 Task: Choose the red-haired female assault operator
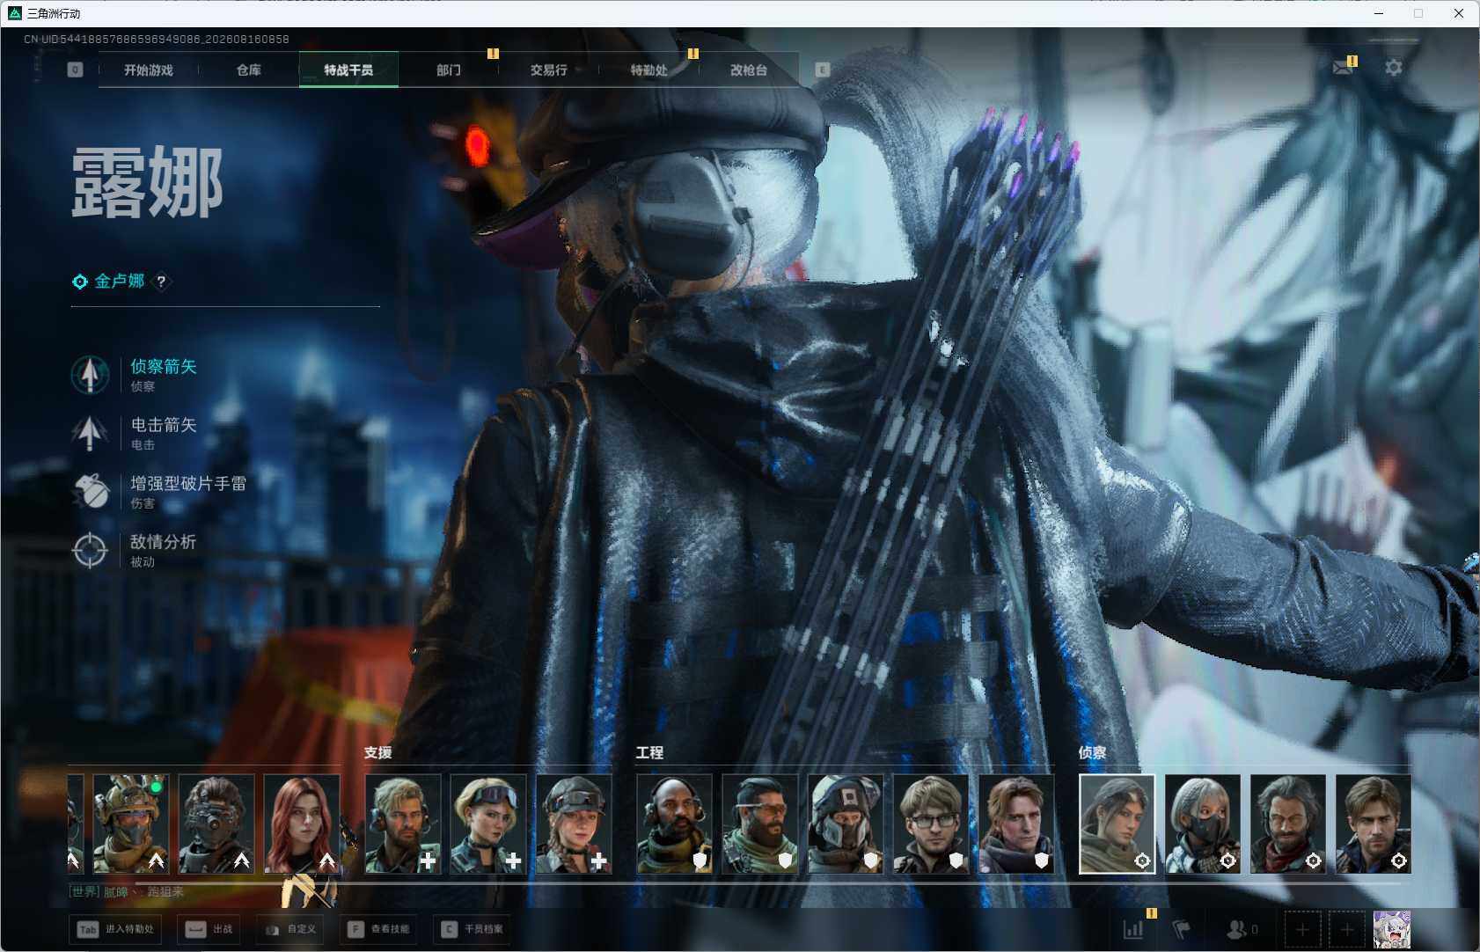302,824
